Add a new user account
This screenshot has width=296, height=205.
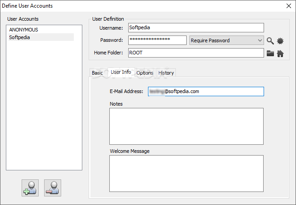point(30,188)
